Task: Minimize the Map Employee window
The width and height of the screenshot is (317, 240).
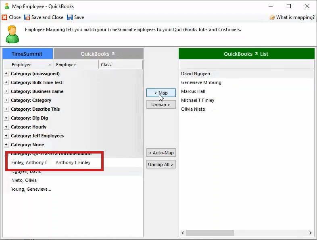Action: tap(271, 6)
